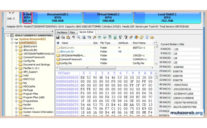
Task: Go to next sector with green down arrow
Action: tap(105, 37)
